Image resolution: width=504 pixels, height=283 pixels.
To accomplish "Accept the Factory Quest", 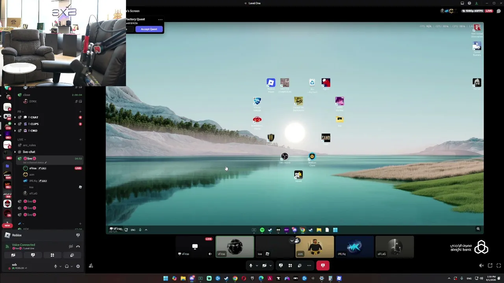I will pyautogui.click(x=149, y=29).
